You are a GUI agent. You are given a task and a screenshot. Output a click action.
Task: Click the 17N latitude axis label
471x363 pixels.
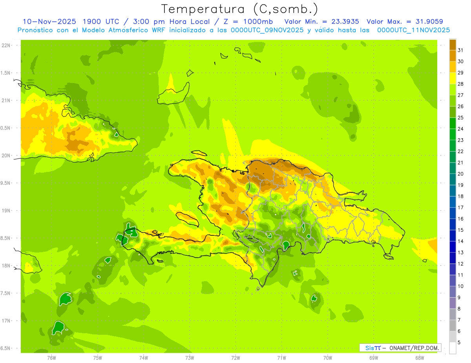pyautogui.click(x=6, y=321)
